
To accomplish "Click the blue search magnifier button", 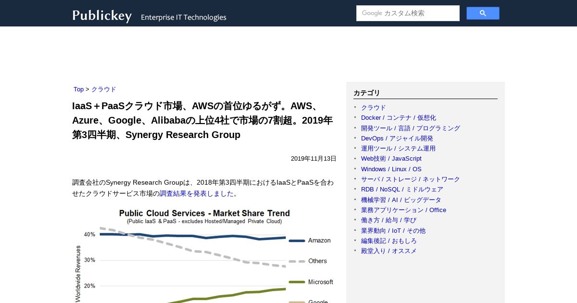I will (x=483, y=13).
